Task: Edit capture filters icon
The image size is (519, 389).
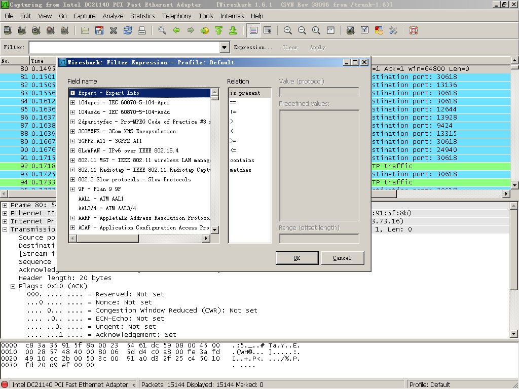Action: (351, 30)
